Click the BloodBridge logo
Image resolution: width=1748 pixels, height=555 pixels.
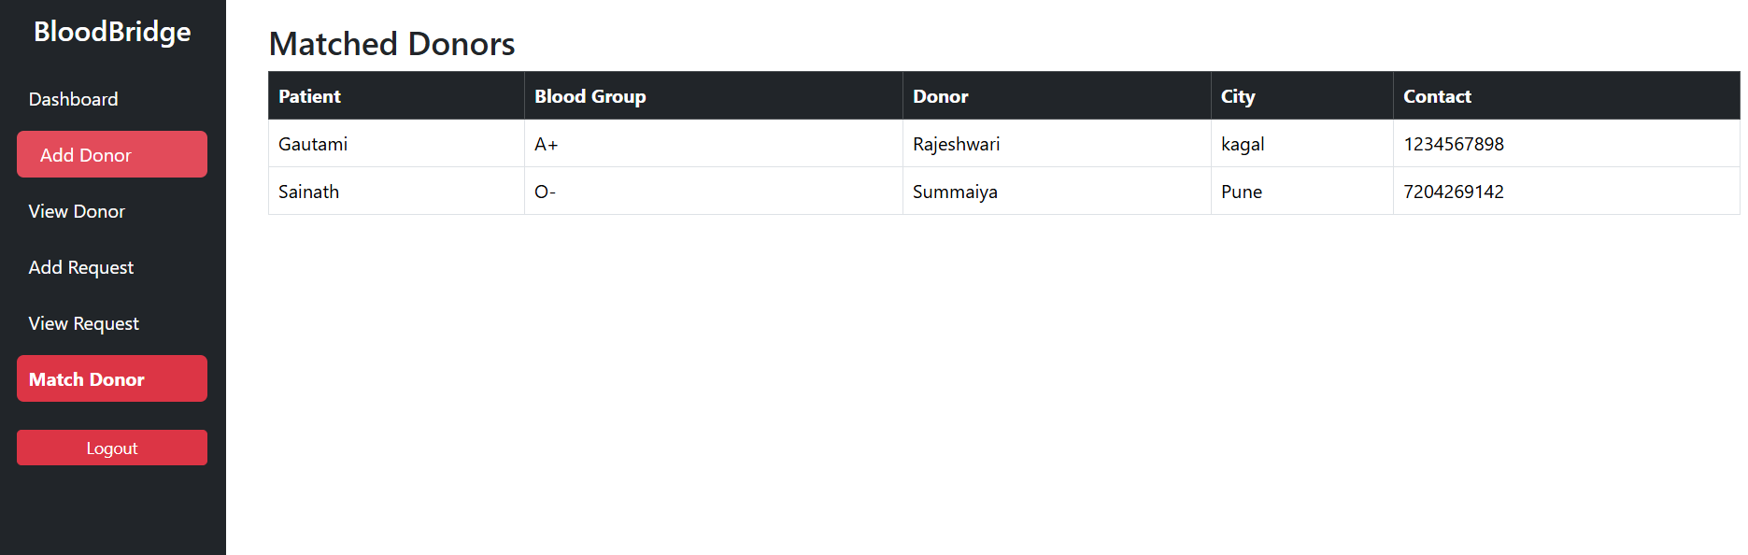pos(112,31)
